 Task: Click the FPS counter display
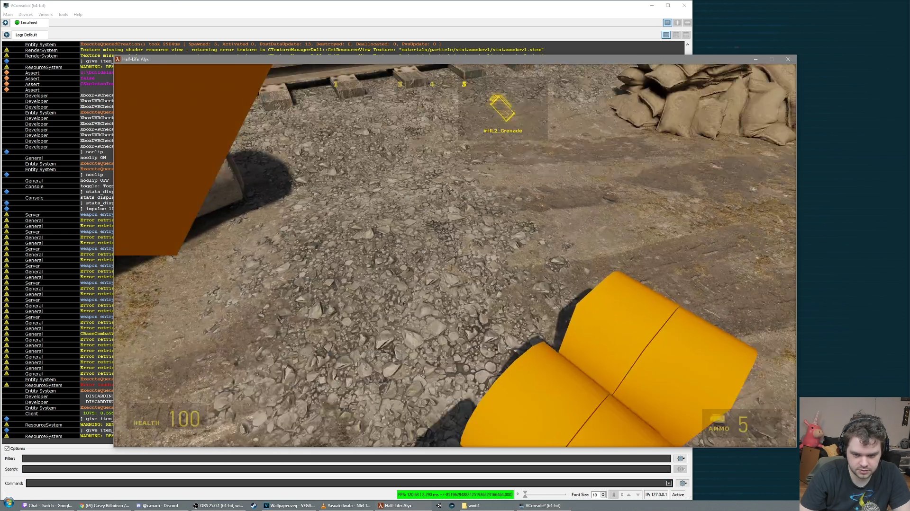coord(455,495)
